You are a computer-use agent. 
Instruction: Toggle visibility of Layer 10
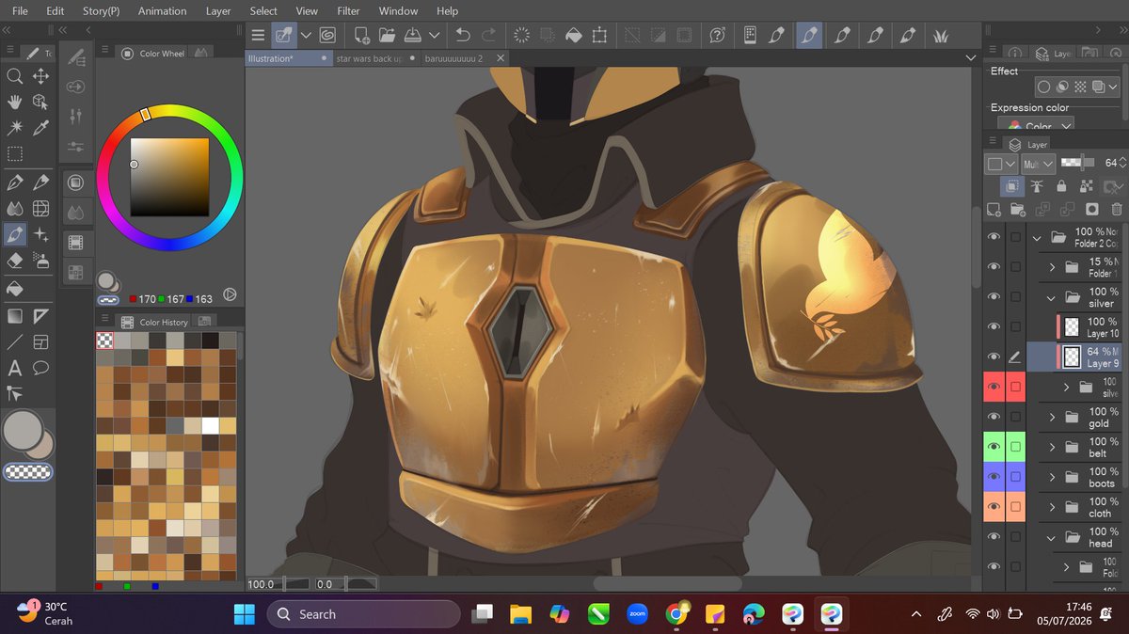click(994, 327)
